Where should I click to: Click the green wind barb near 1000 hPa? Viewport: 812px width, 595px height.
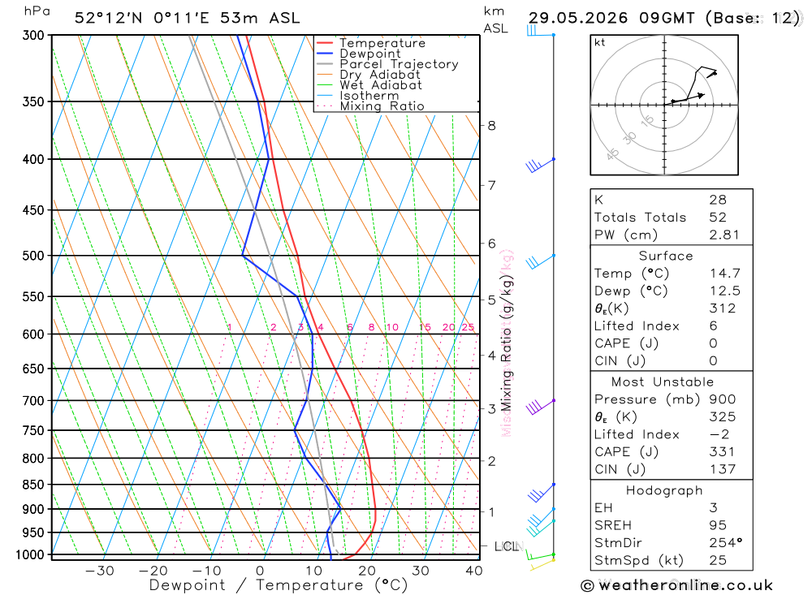[540, 555]
